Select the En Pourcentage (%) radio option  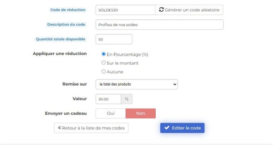click(x=104, y=54)
